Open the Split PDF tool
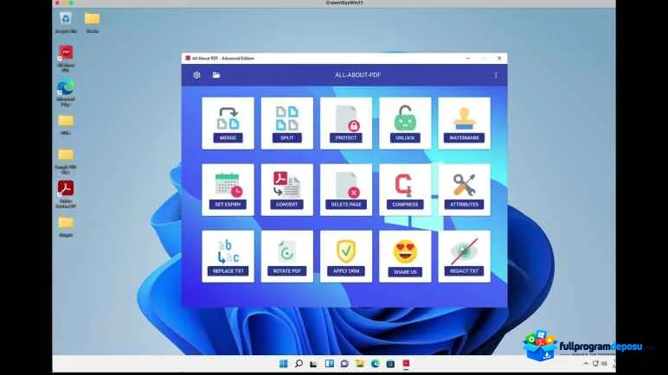Image resolution: width=668 pixels, height=375 pixels. pos(286,124)
